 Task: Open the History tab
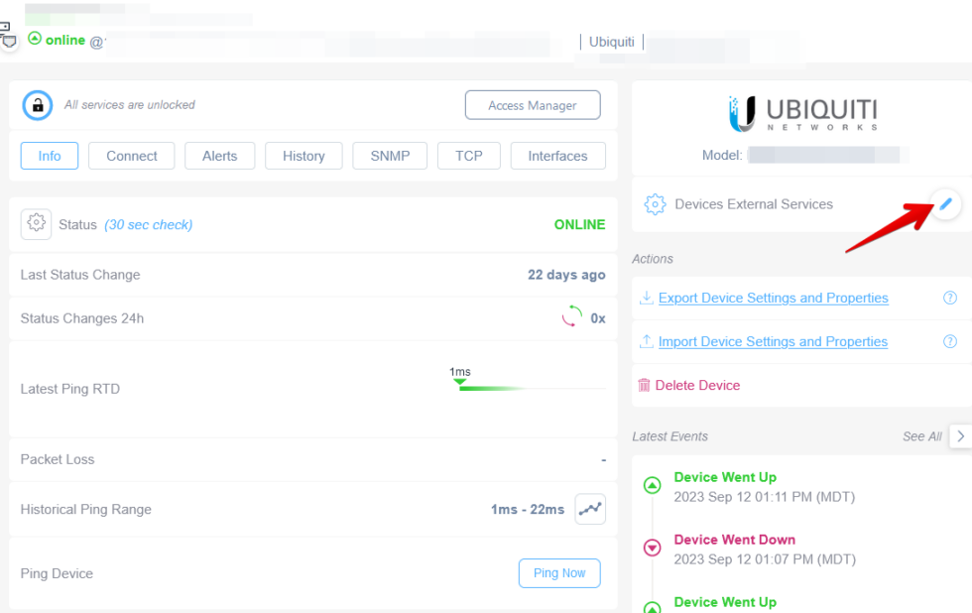tap(304, 156)
